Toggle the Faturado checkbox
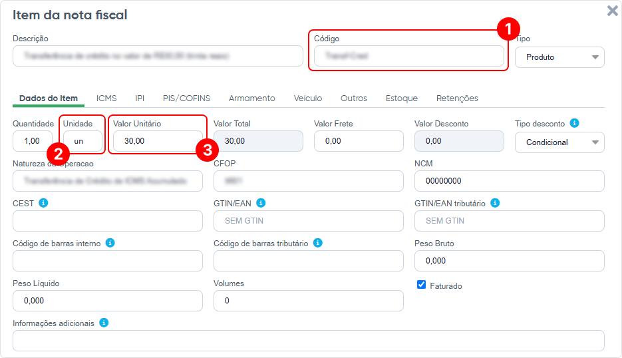622x358 pixels. point(421,285)
